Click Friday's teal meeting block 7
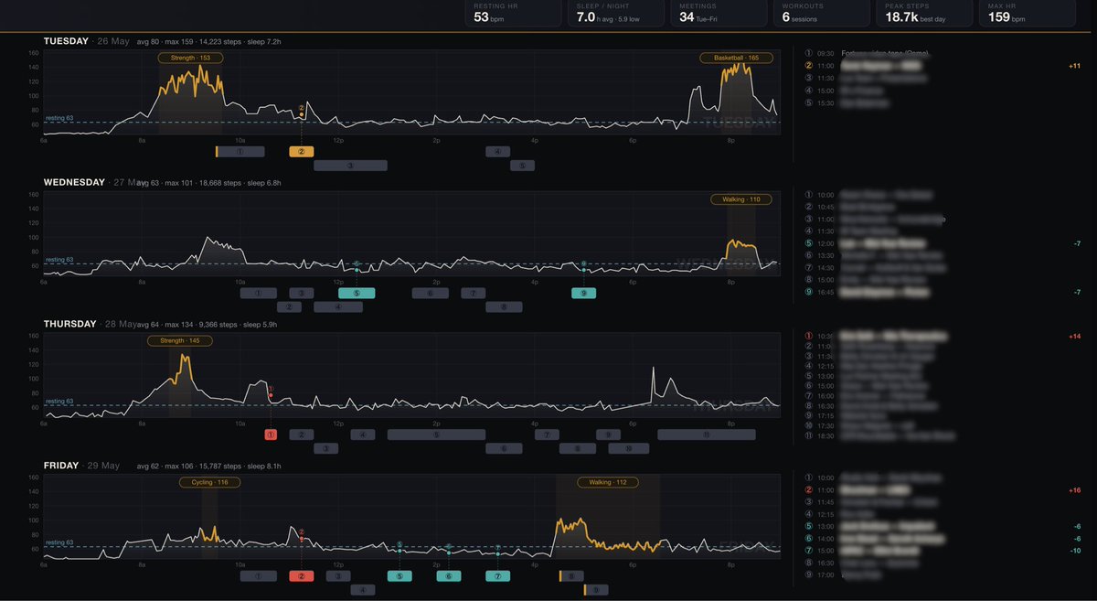This screenshot has width=1097, height=601. (497, 576)
